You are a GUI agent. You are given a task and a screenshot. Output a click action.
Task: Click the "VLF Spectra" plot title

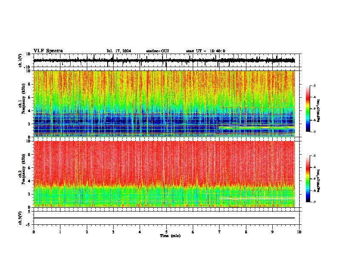48,51
